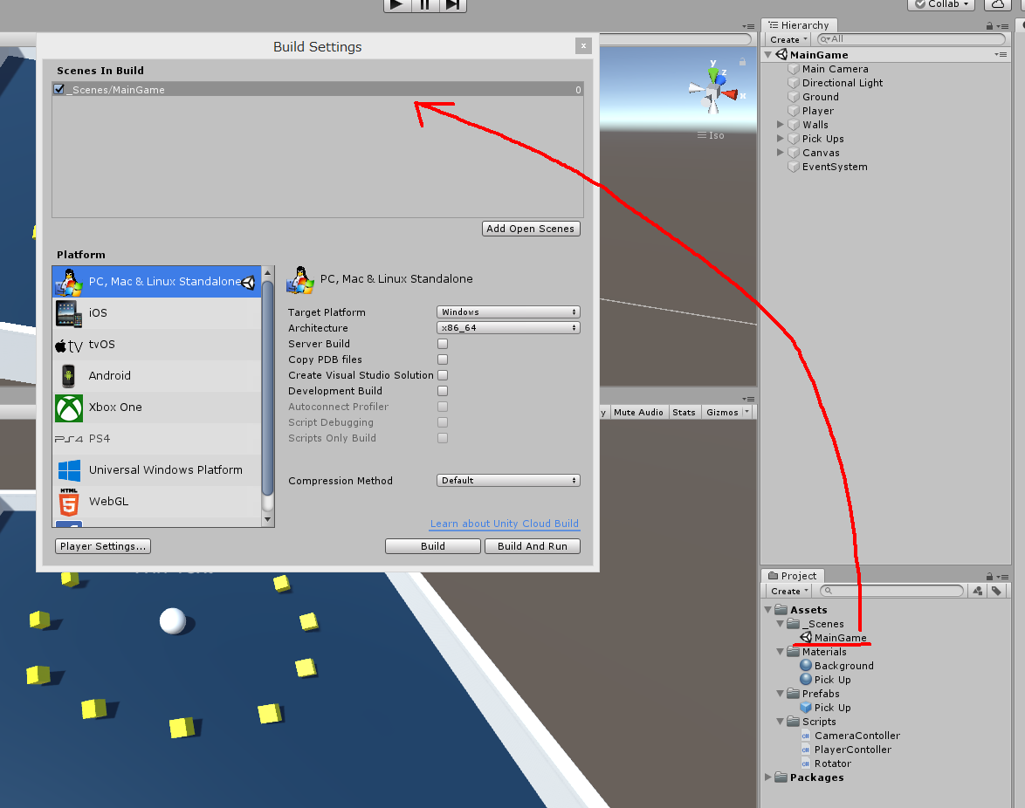
Task: Toggle the Scripts Only Build checkbox
Action: 443,438
